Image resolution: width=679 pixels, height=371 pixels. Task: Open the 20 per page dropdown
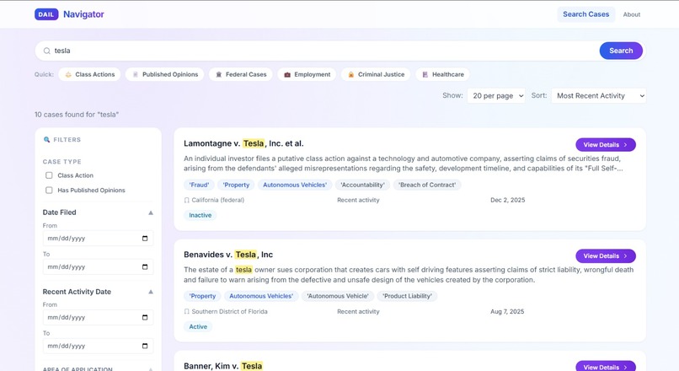496,96
